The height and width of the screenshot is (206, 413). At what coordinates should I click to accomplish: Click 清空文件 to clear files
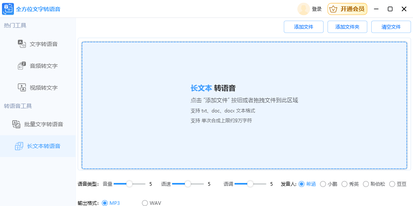[x=391, y=27]
